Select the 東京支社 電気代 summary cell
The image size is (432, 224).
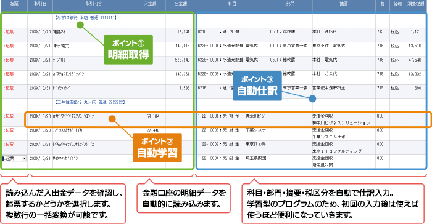coord(328,46)
